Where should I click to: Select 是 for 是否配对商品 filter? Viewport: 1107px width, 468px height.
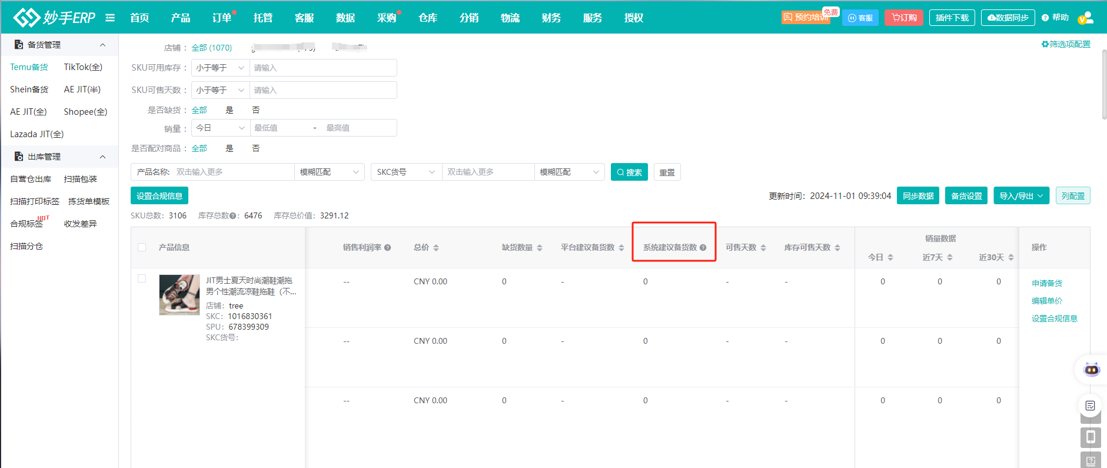click(x=230, y=148)
